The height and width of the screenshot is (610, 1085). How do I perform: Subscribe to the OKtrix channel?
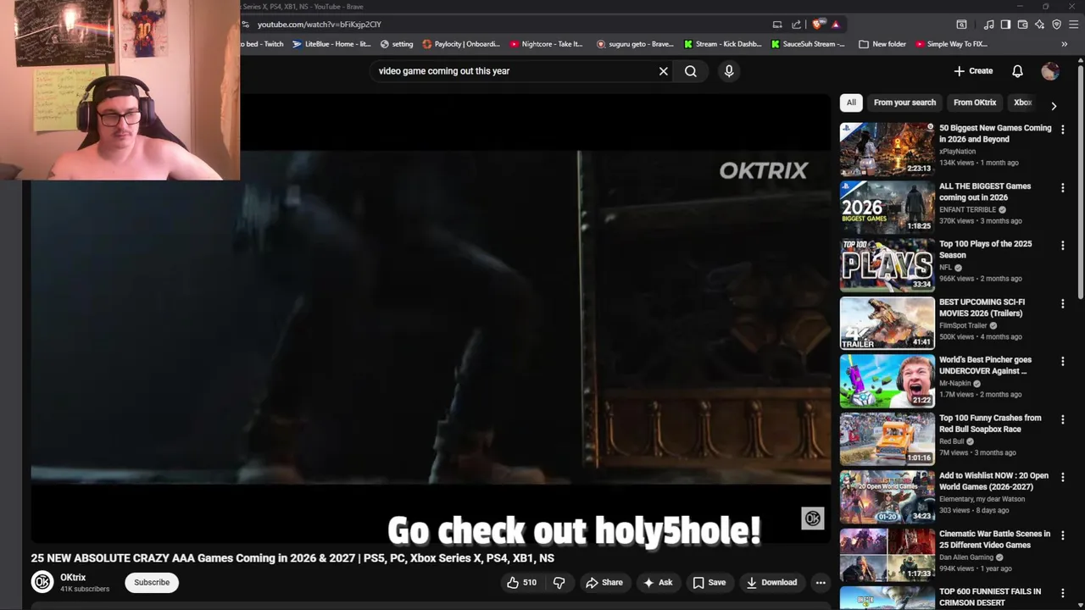[x=152, y=582]
